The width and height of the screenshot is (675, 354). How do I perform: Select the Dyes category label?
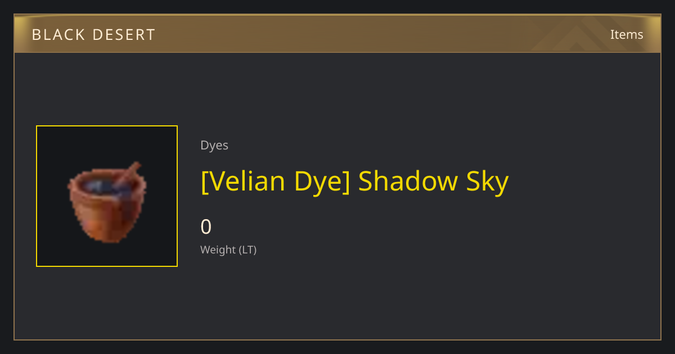[x=214, y=145]
